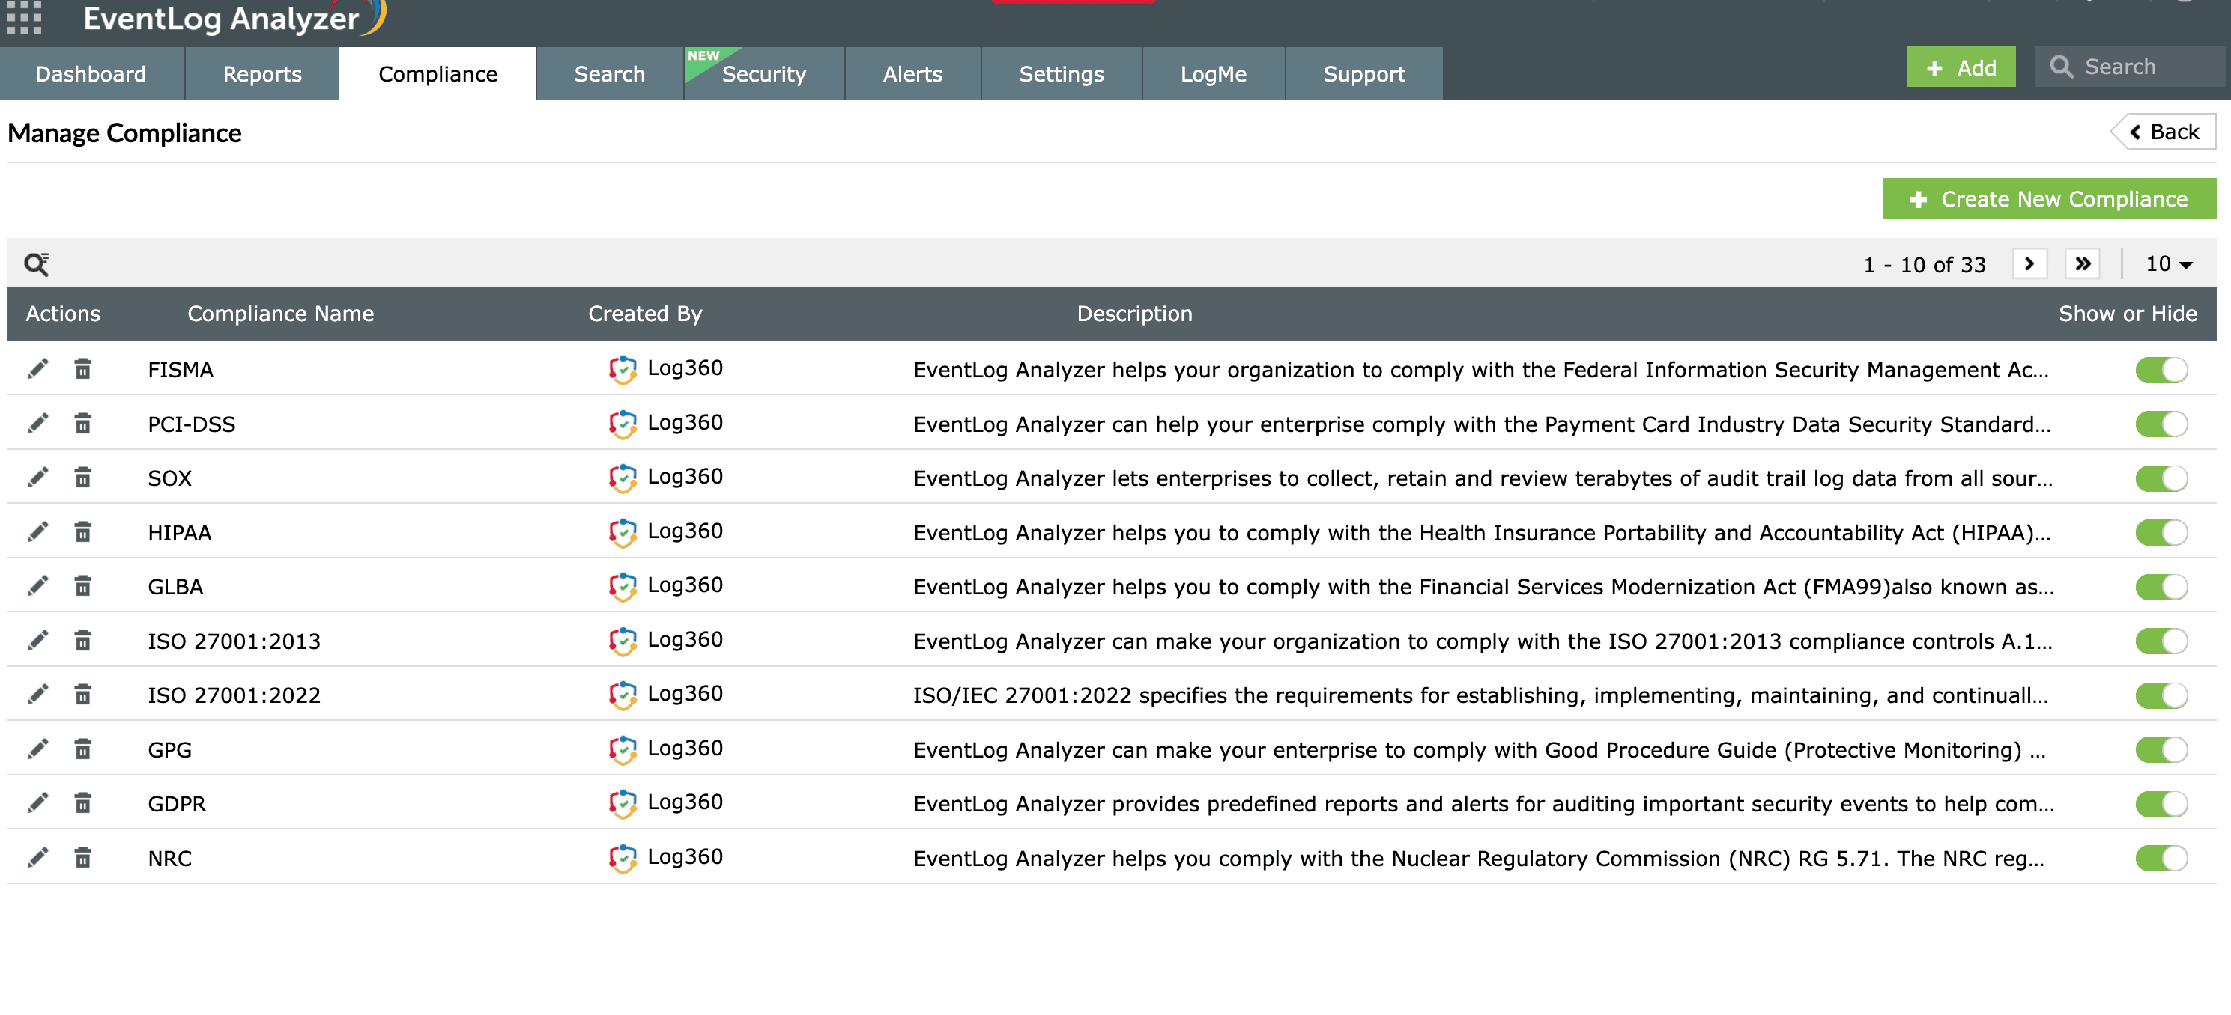The height and width of the screenshot is (1015, 2231).
Task: Edit the GLBA compliance entry
Action: point(37,587)
